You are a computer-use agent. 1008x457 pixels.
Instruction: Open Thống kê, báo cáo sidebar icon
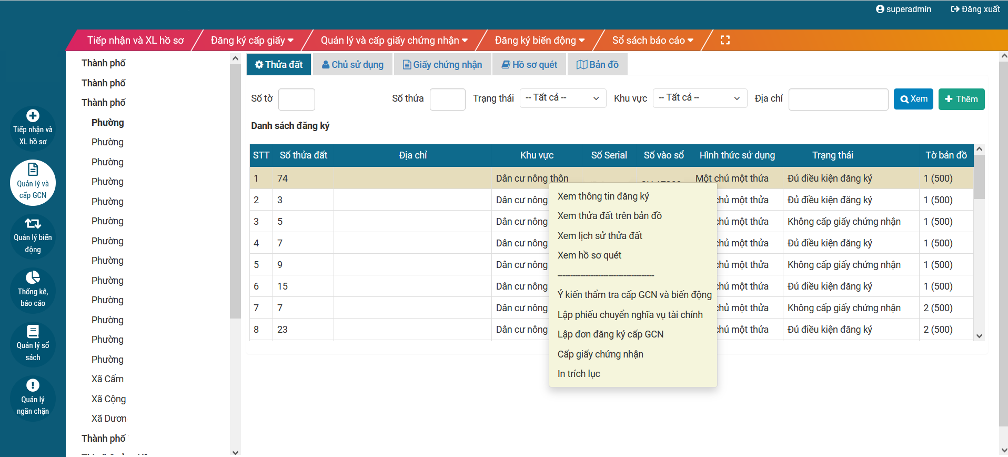[33, 278]
